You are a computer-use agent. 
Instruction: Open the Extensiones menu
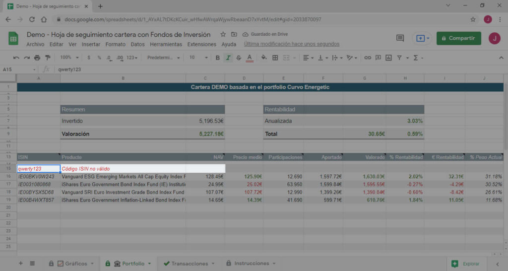click(201, 44)
